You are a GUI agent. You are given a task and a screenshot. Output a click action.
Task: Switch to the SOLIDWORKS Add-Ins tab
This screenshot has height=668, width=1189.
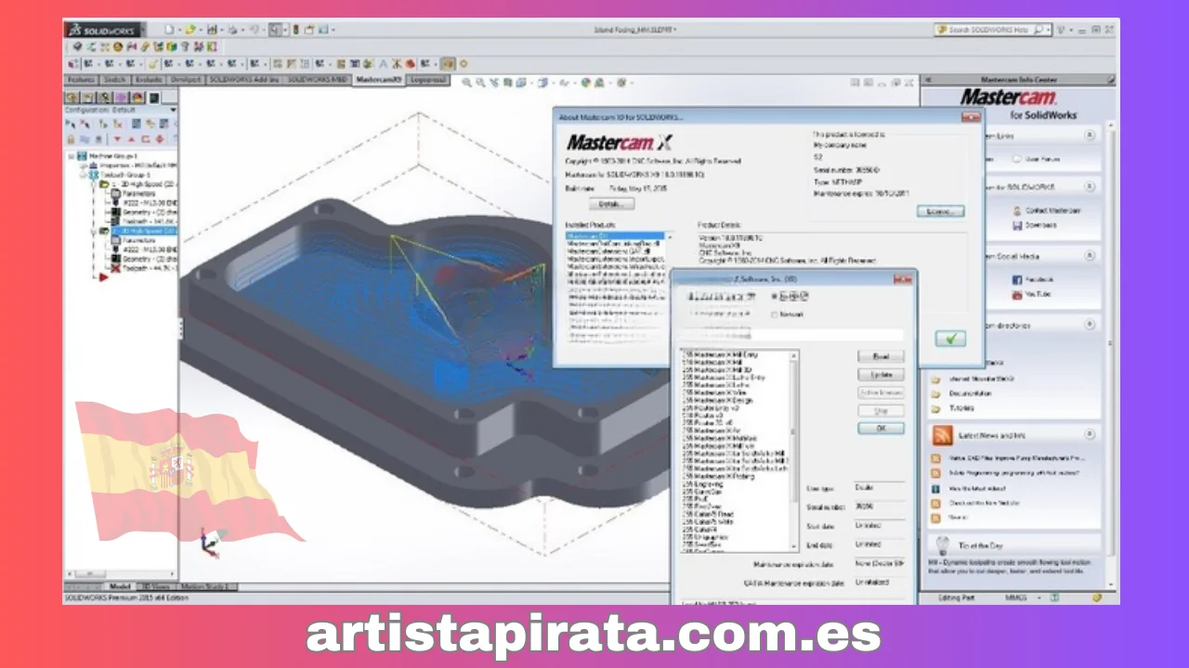click(243, 80)
